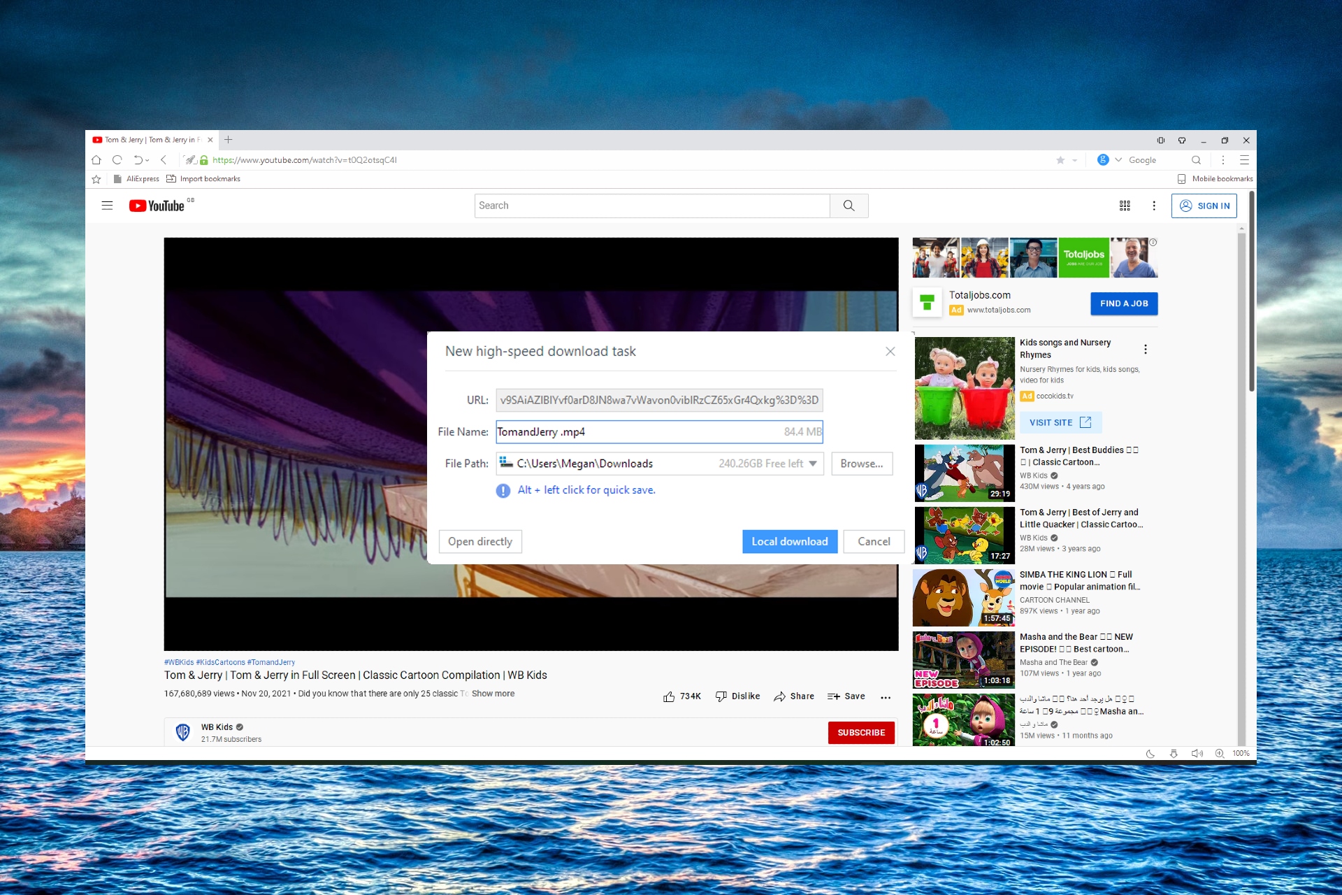Click the URL encoded text input field
This screenshot has width=1342, height=895.
659,399
